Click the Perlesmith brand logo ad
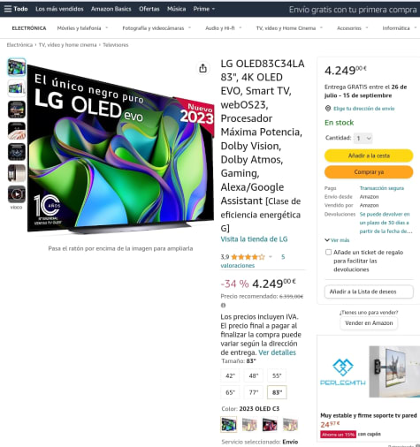 coord(343,372)
